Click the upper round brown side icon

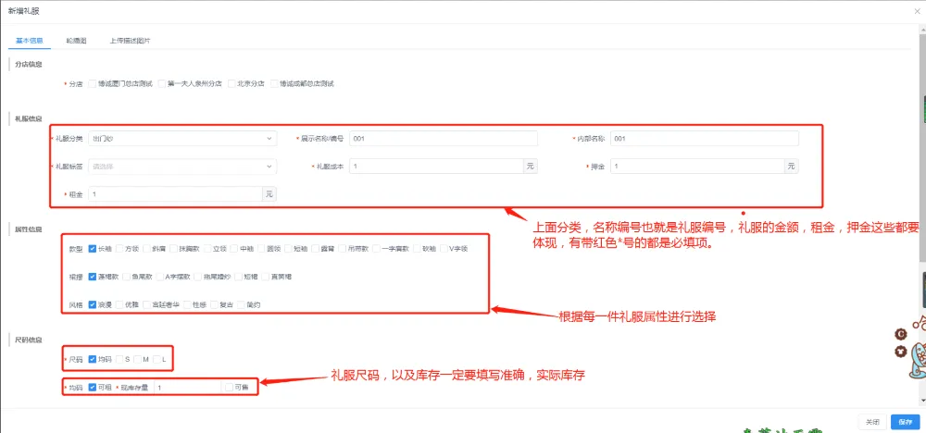[899, 335]
